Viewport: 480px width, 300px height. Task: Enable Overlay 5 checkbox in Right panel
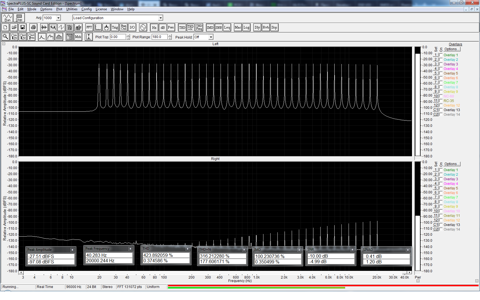tap(441, 188)
